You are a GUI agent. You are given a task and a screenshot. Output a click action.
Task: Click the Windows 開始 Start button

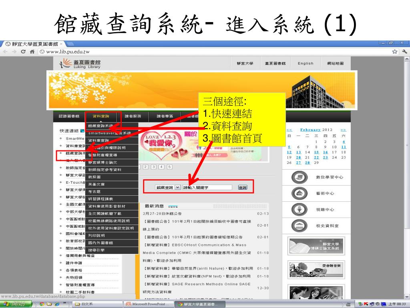(x=16, y=304)
